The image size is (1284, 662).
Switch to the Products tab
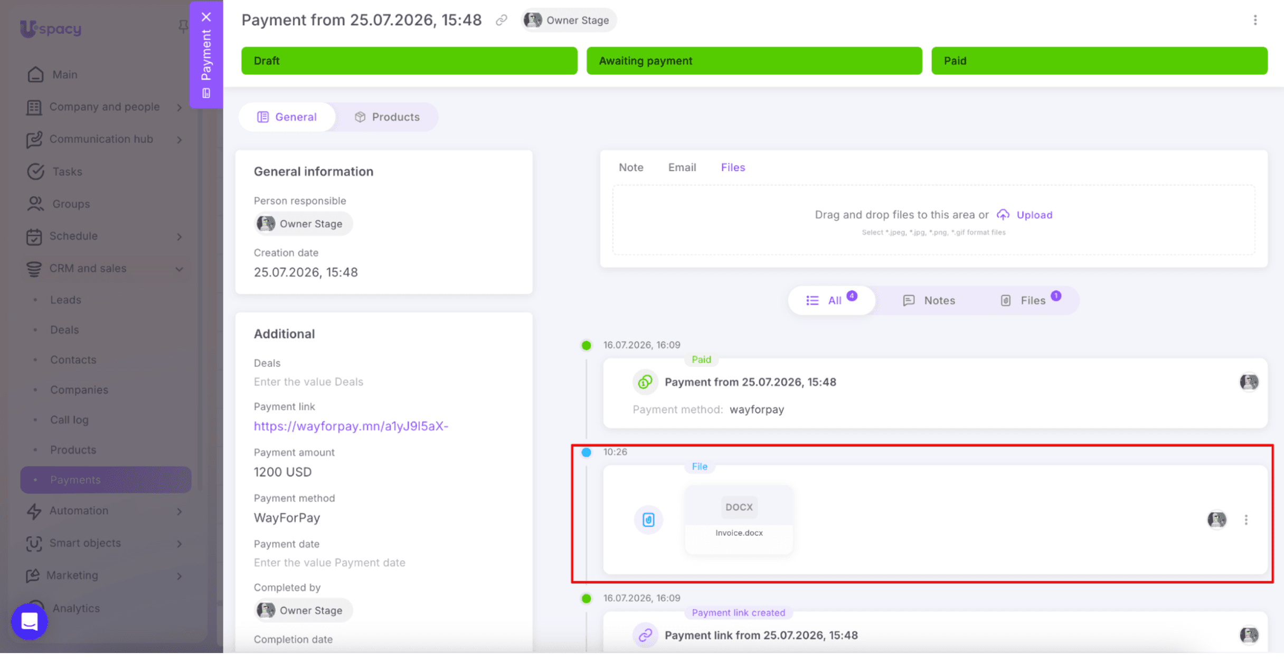(x=387, y=117)
